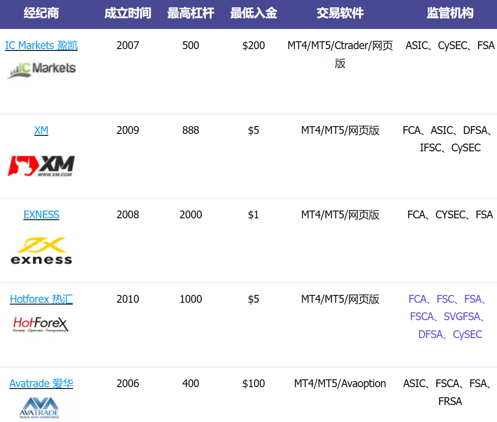Click Hotforex's purple FCA、FSC、FSA regulators link
The image size is (497, 422).
pos(447,316)
